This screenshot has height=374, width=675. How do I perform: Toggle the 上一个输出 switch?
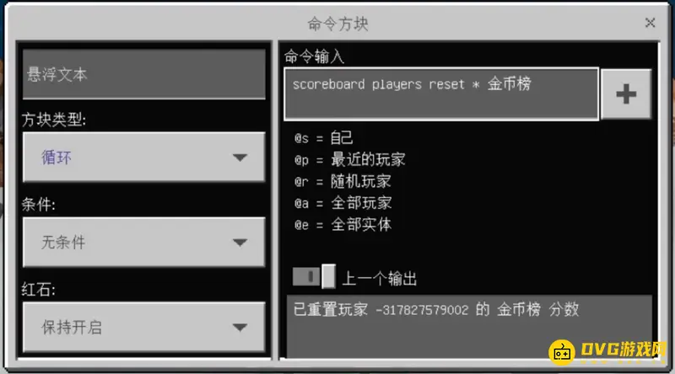pos(314,276)
